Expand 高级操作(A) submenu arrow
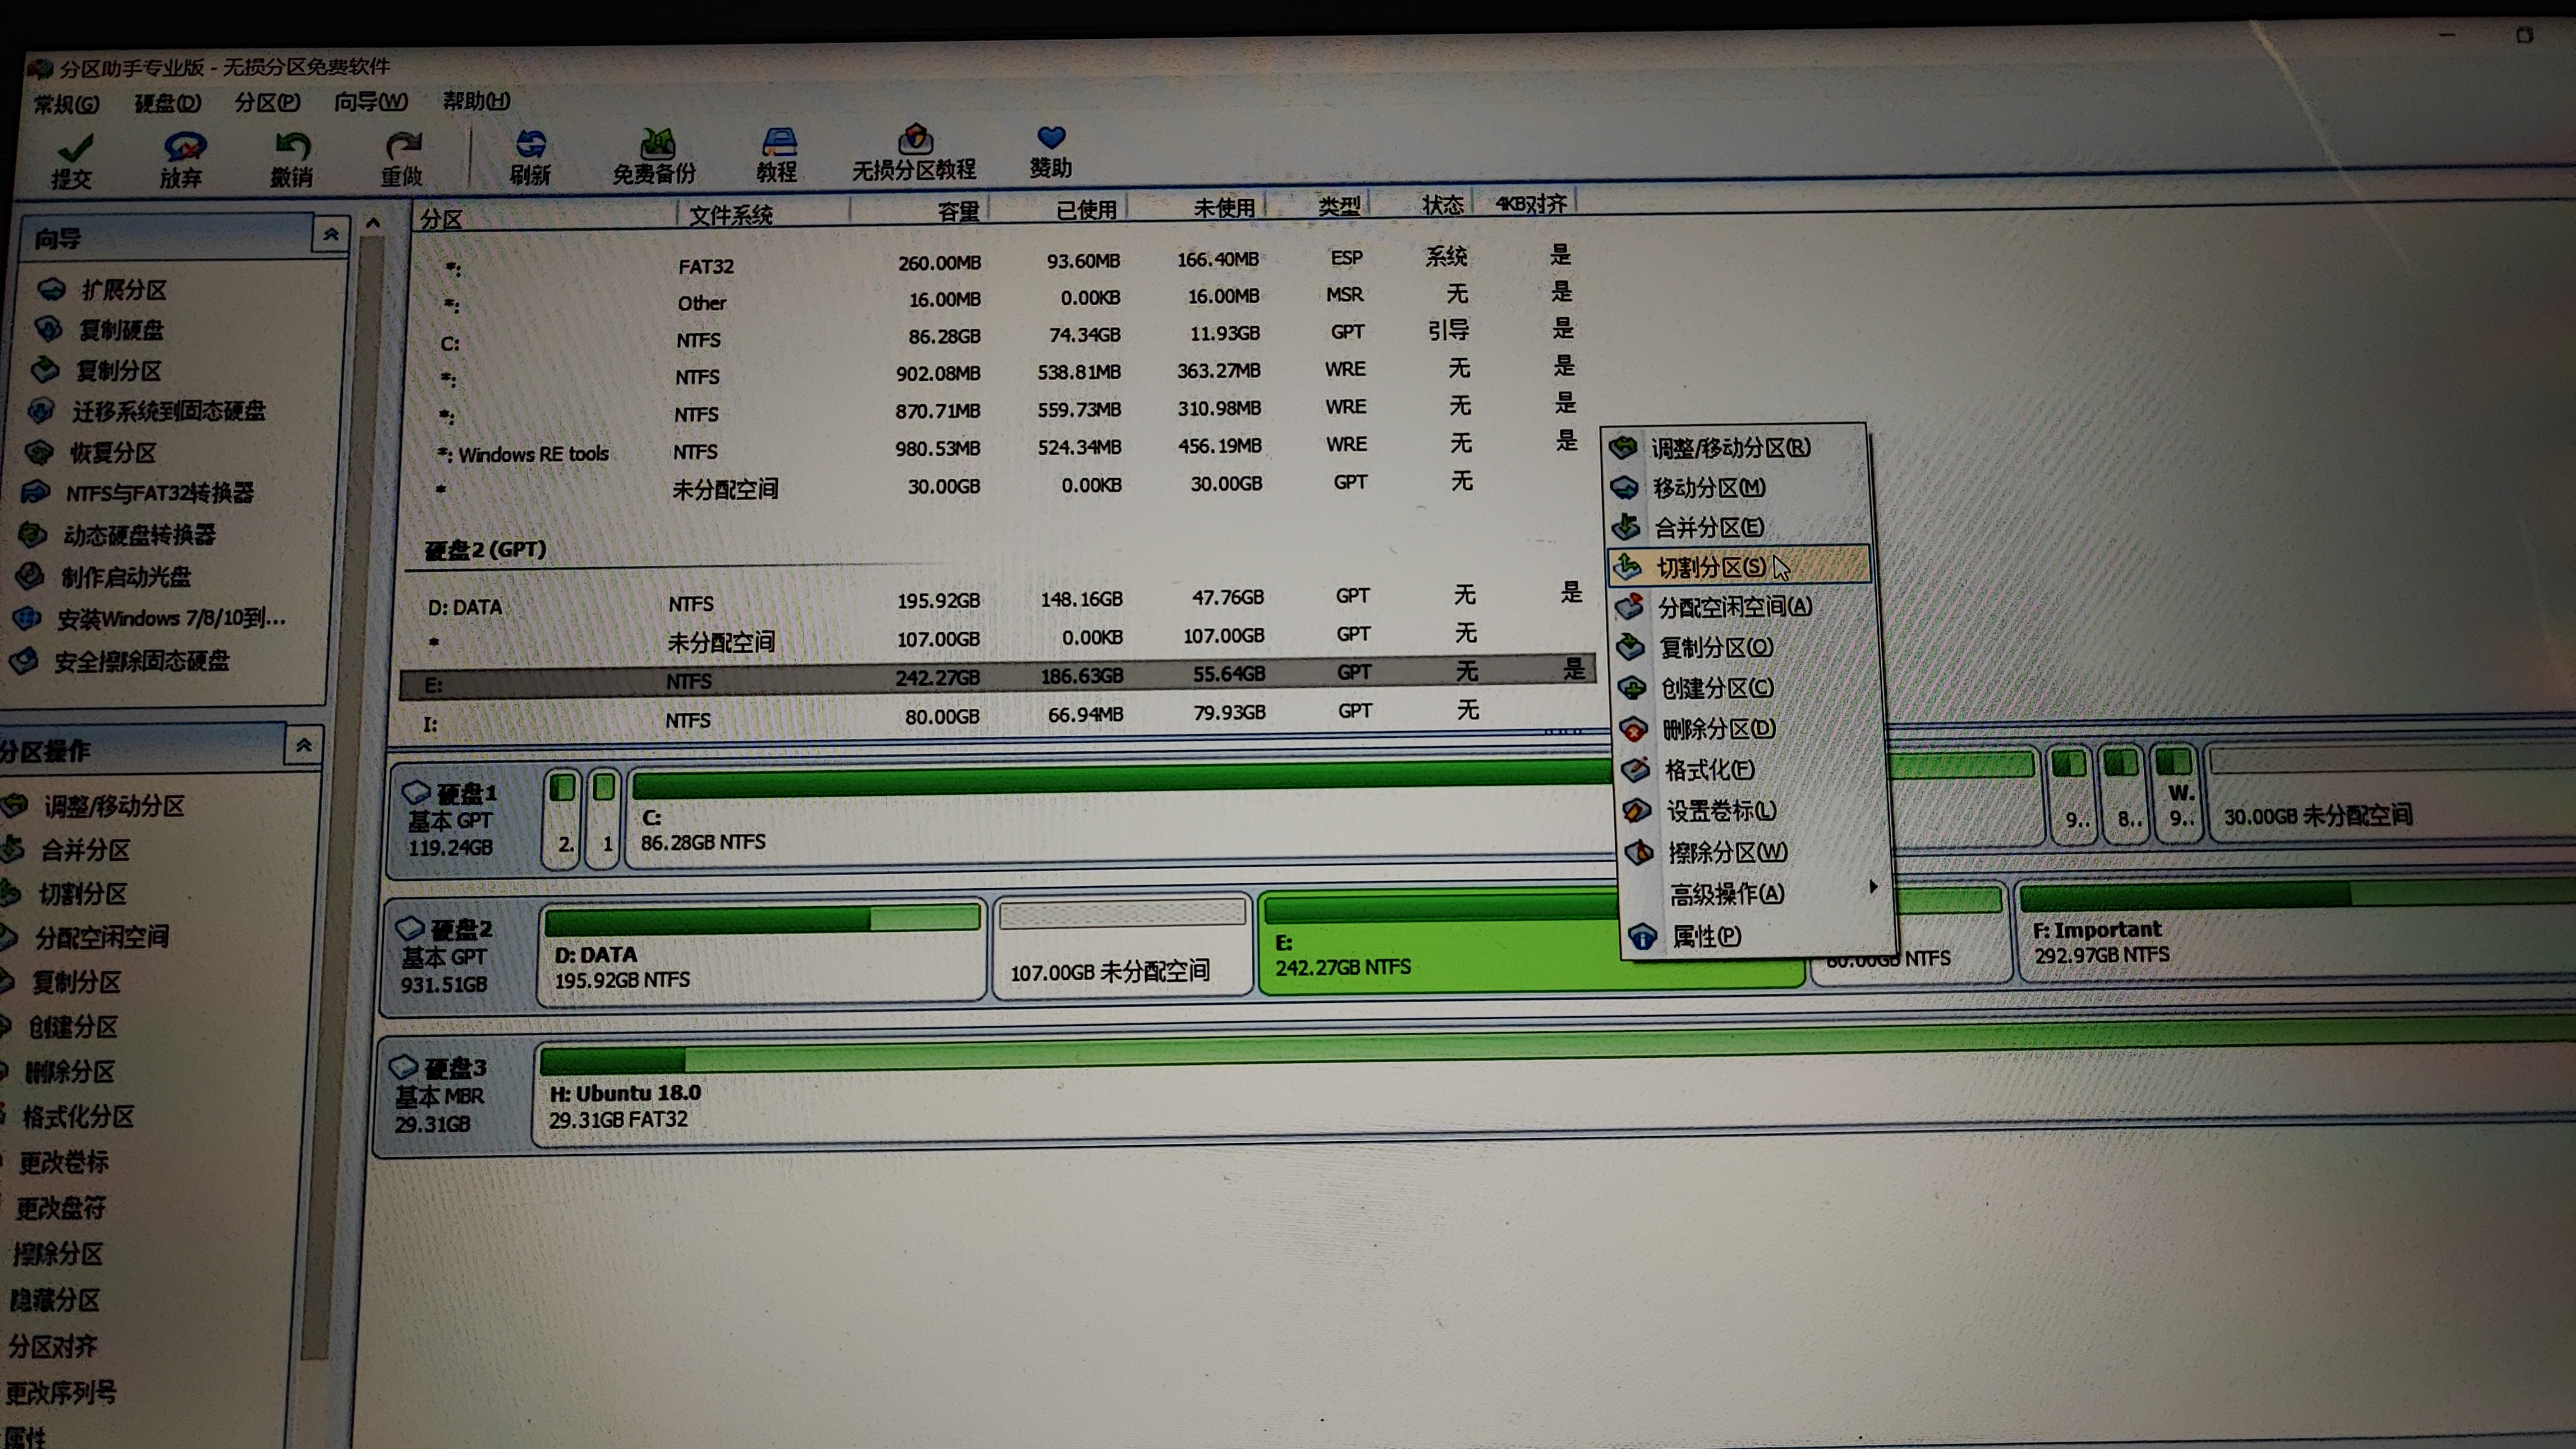Image resolution: width=2576 pixels, height=1449 pixels. 1873,887
